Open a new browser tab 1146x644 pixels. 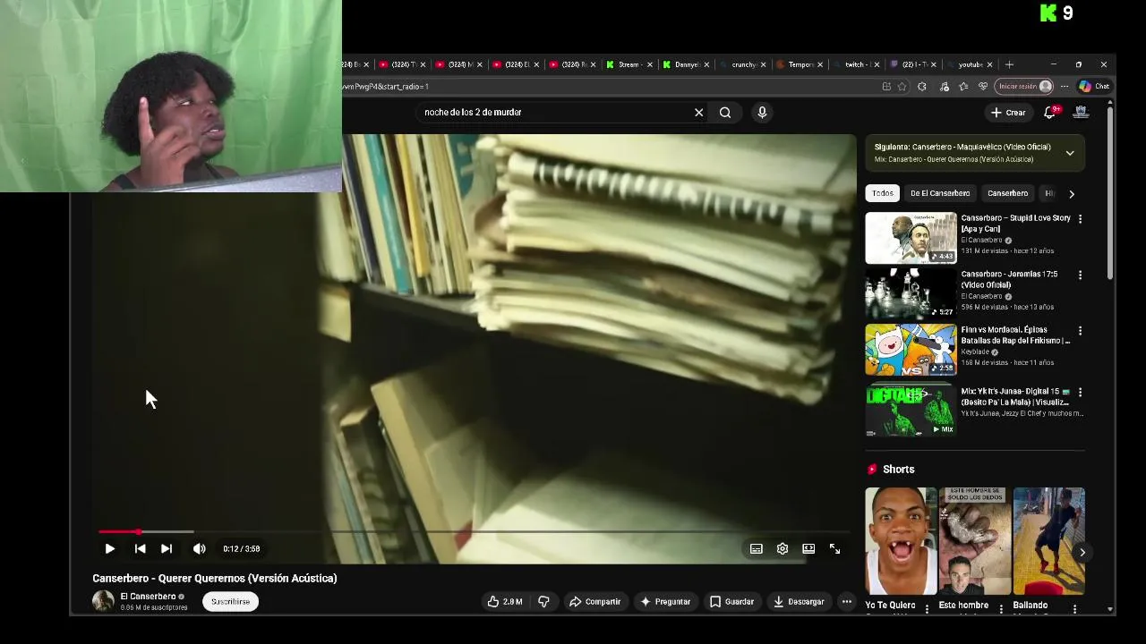(1009, 64)
